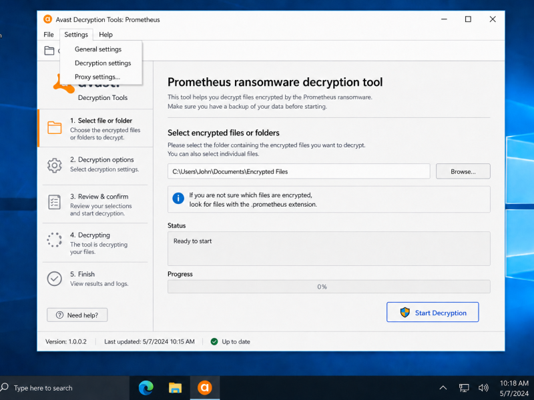Choose General settings from the menu
The height and width of the screenshot is (400, 534).
pos(101,49)
